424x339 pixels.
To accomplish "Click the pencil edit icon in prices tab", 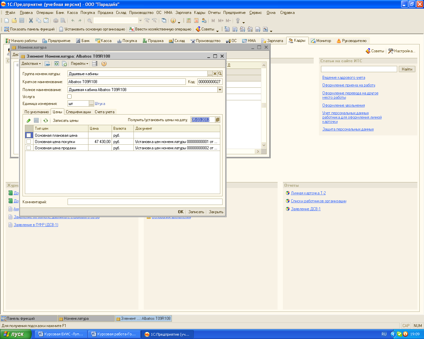I will pyautogui.click(x=29, y=121).
